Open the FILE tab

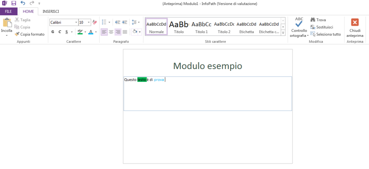click(x=8, y=12)
